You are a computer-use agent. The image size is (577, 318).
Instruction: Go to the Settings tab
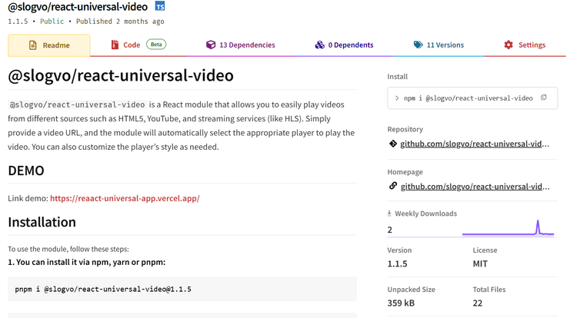[x=525, y=45]
